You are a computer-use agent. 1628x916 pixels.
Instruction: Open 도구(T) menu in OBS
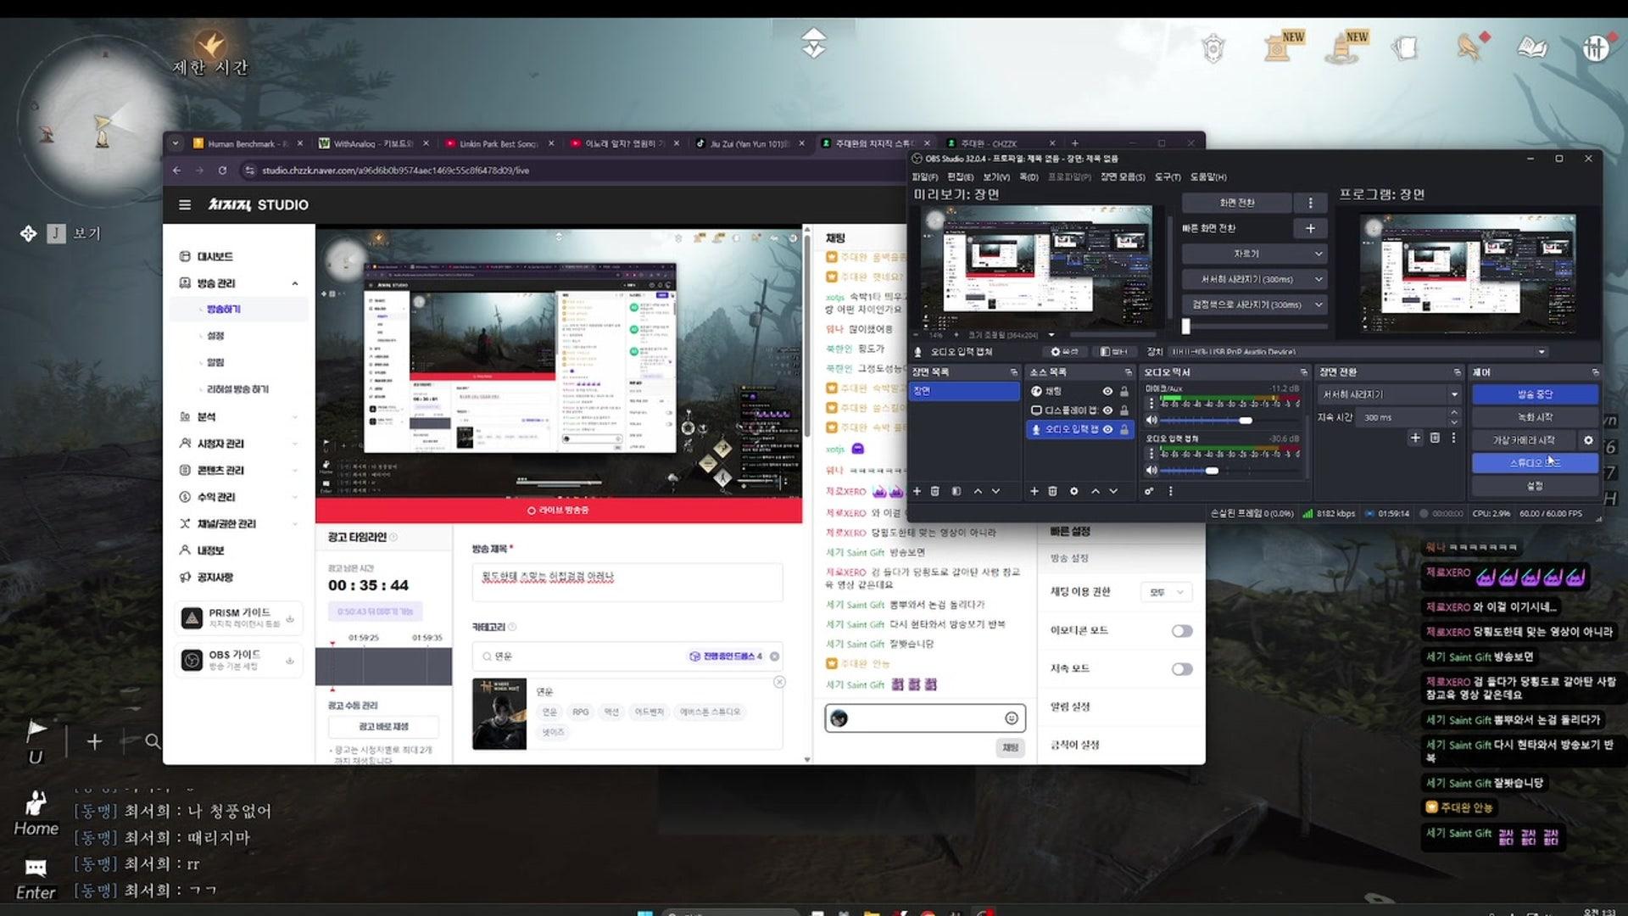(1167, 177)
